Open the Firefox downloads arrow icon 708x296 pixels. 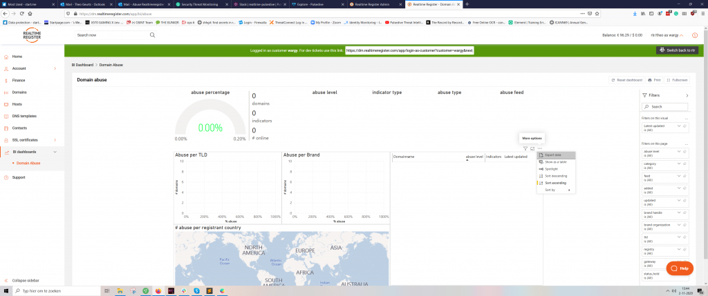(635, 14)
